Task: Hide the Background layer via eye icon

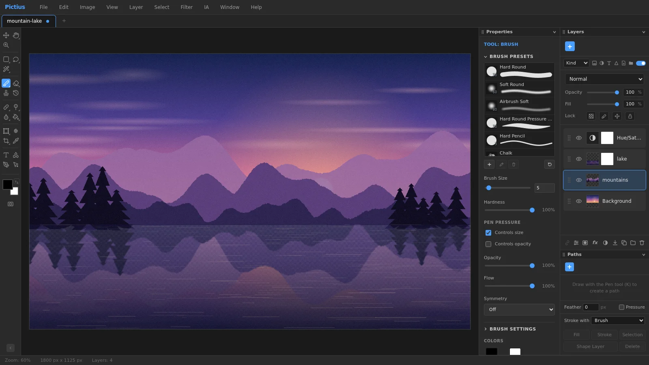Action: (579, 201)
